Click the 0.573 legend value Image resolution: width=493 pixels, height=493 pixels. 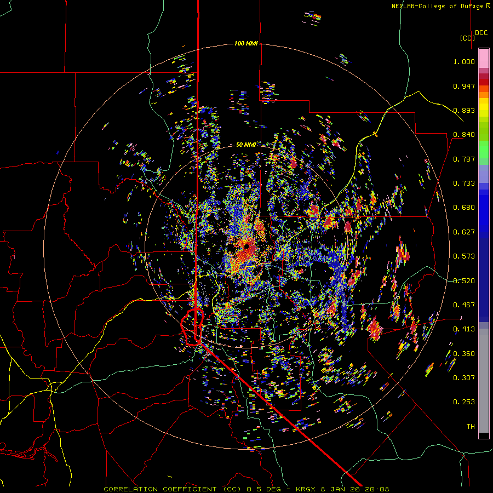(x=464, y=256)
